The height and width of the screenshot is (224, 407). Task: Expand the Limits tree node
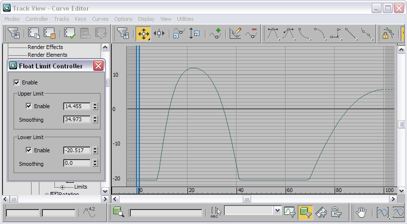tap(62, 187)
